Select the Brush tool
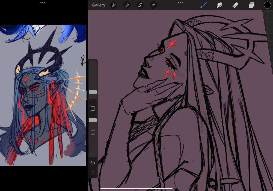The image size is (273, 191). (x=203, y=5)
